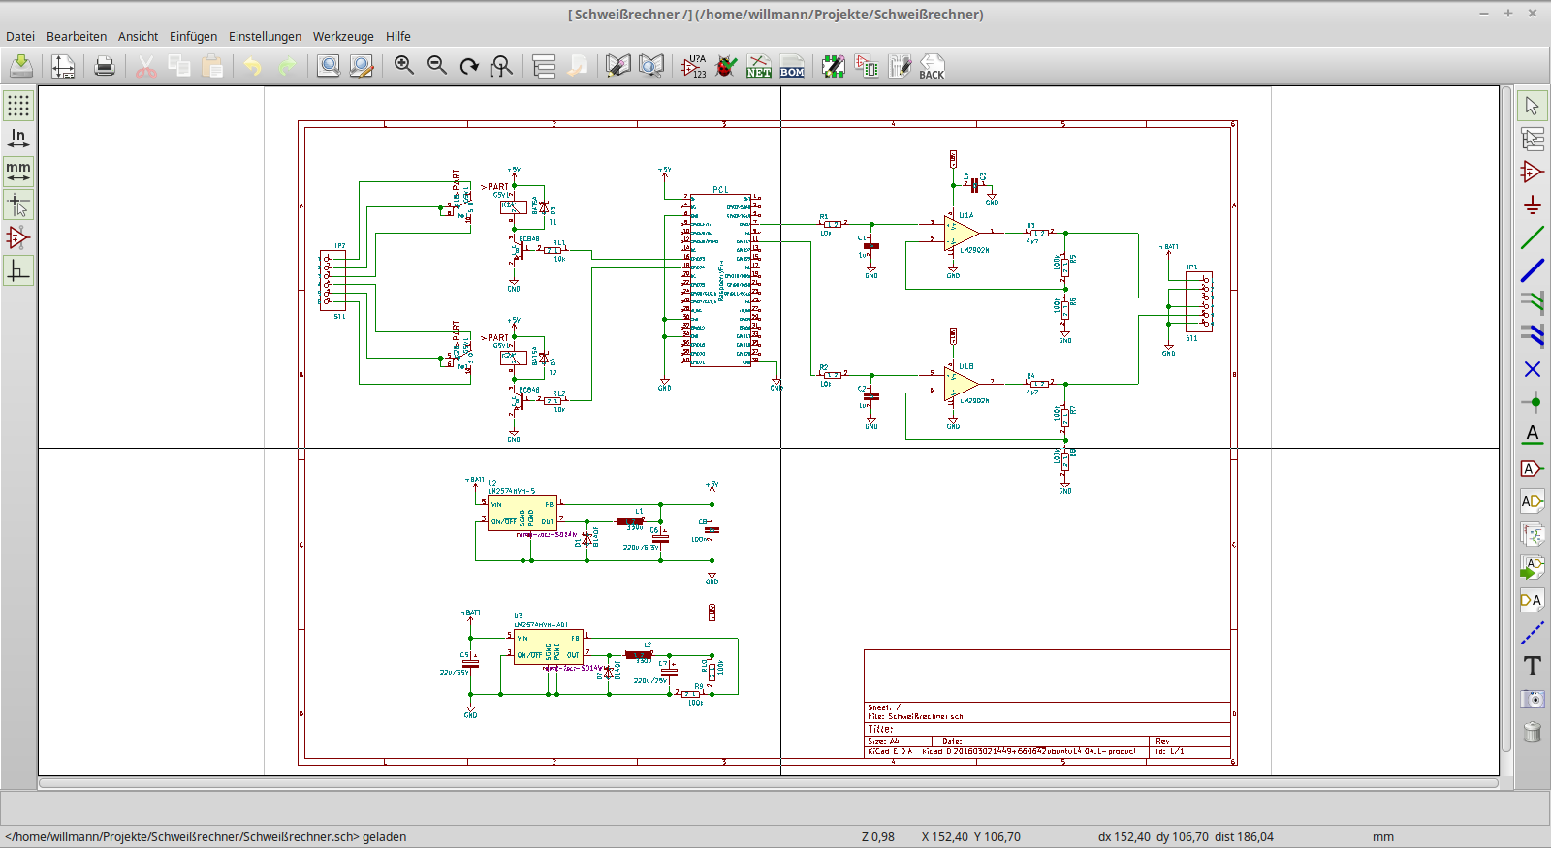Click the Zoom in magnifier
Image resolution: width=1551 pixels, height=848 pixels.
(404, 66)
